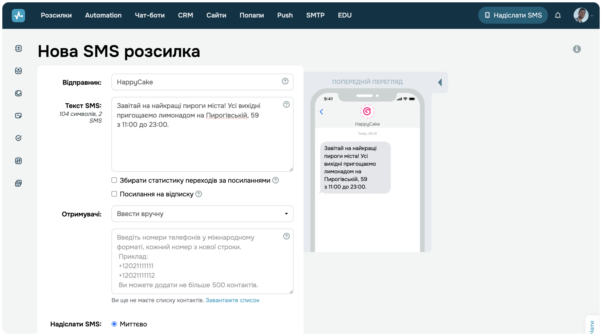Toggle unsubscribe link checkbox

[x=114, y=194]
